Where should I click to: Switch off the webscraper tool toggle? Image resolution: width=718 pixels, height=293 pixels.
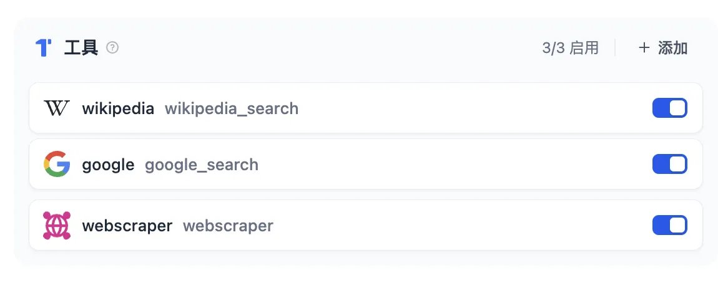669,225
